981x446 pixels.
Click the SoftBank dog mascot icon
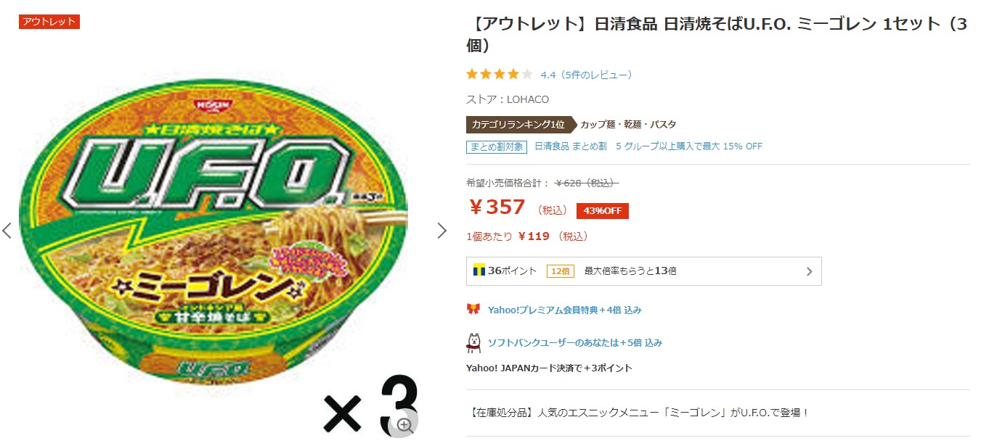pos(473,342)
